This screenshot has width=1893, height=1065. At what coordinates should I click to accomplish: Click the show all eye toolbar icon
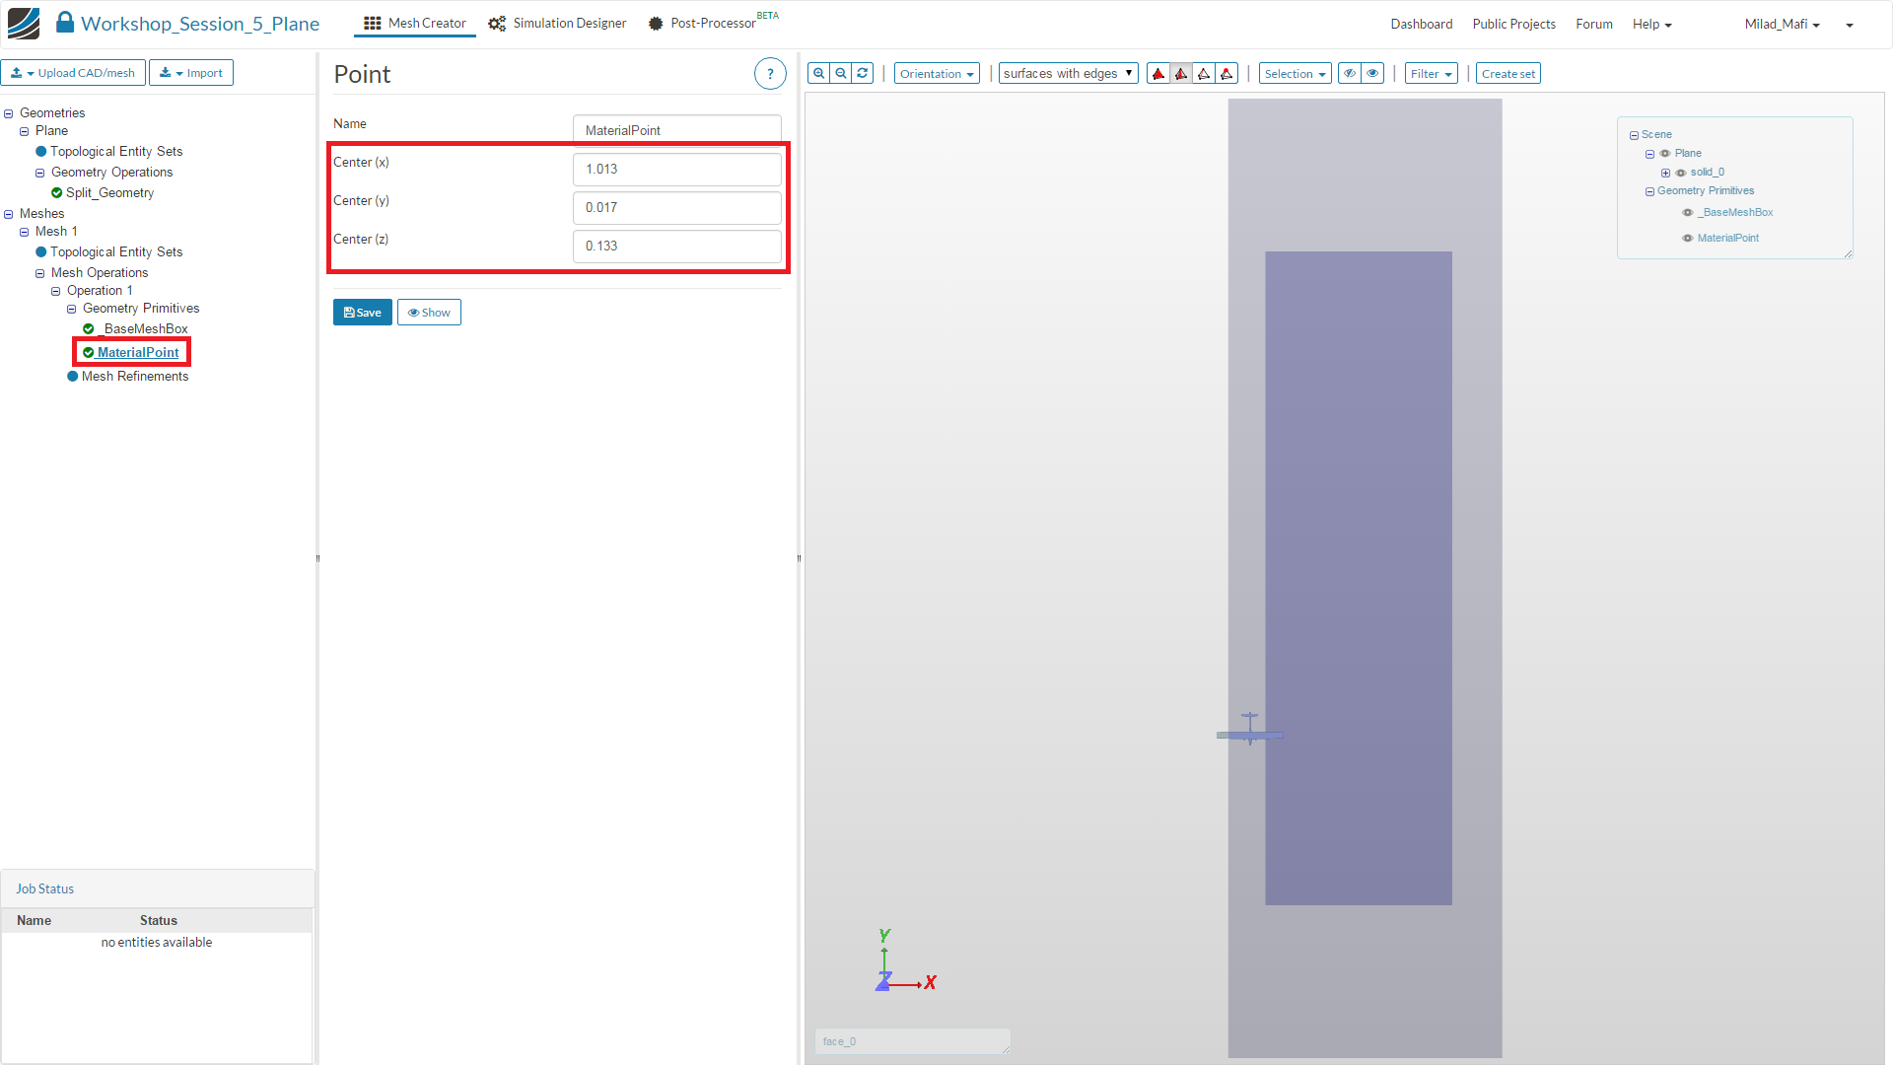click(1372, 74)
